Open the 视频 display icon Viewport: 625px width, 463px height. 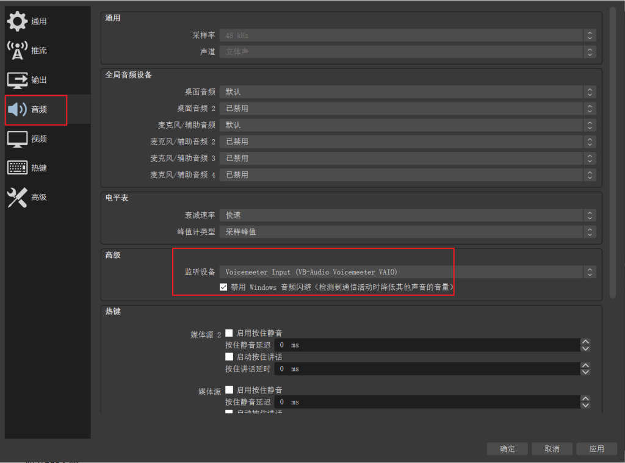[x=17, y=139]
